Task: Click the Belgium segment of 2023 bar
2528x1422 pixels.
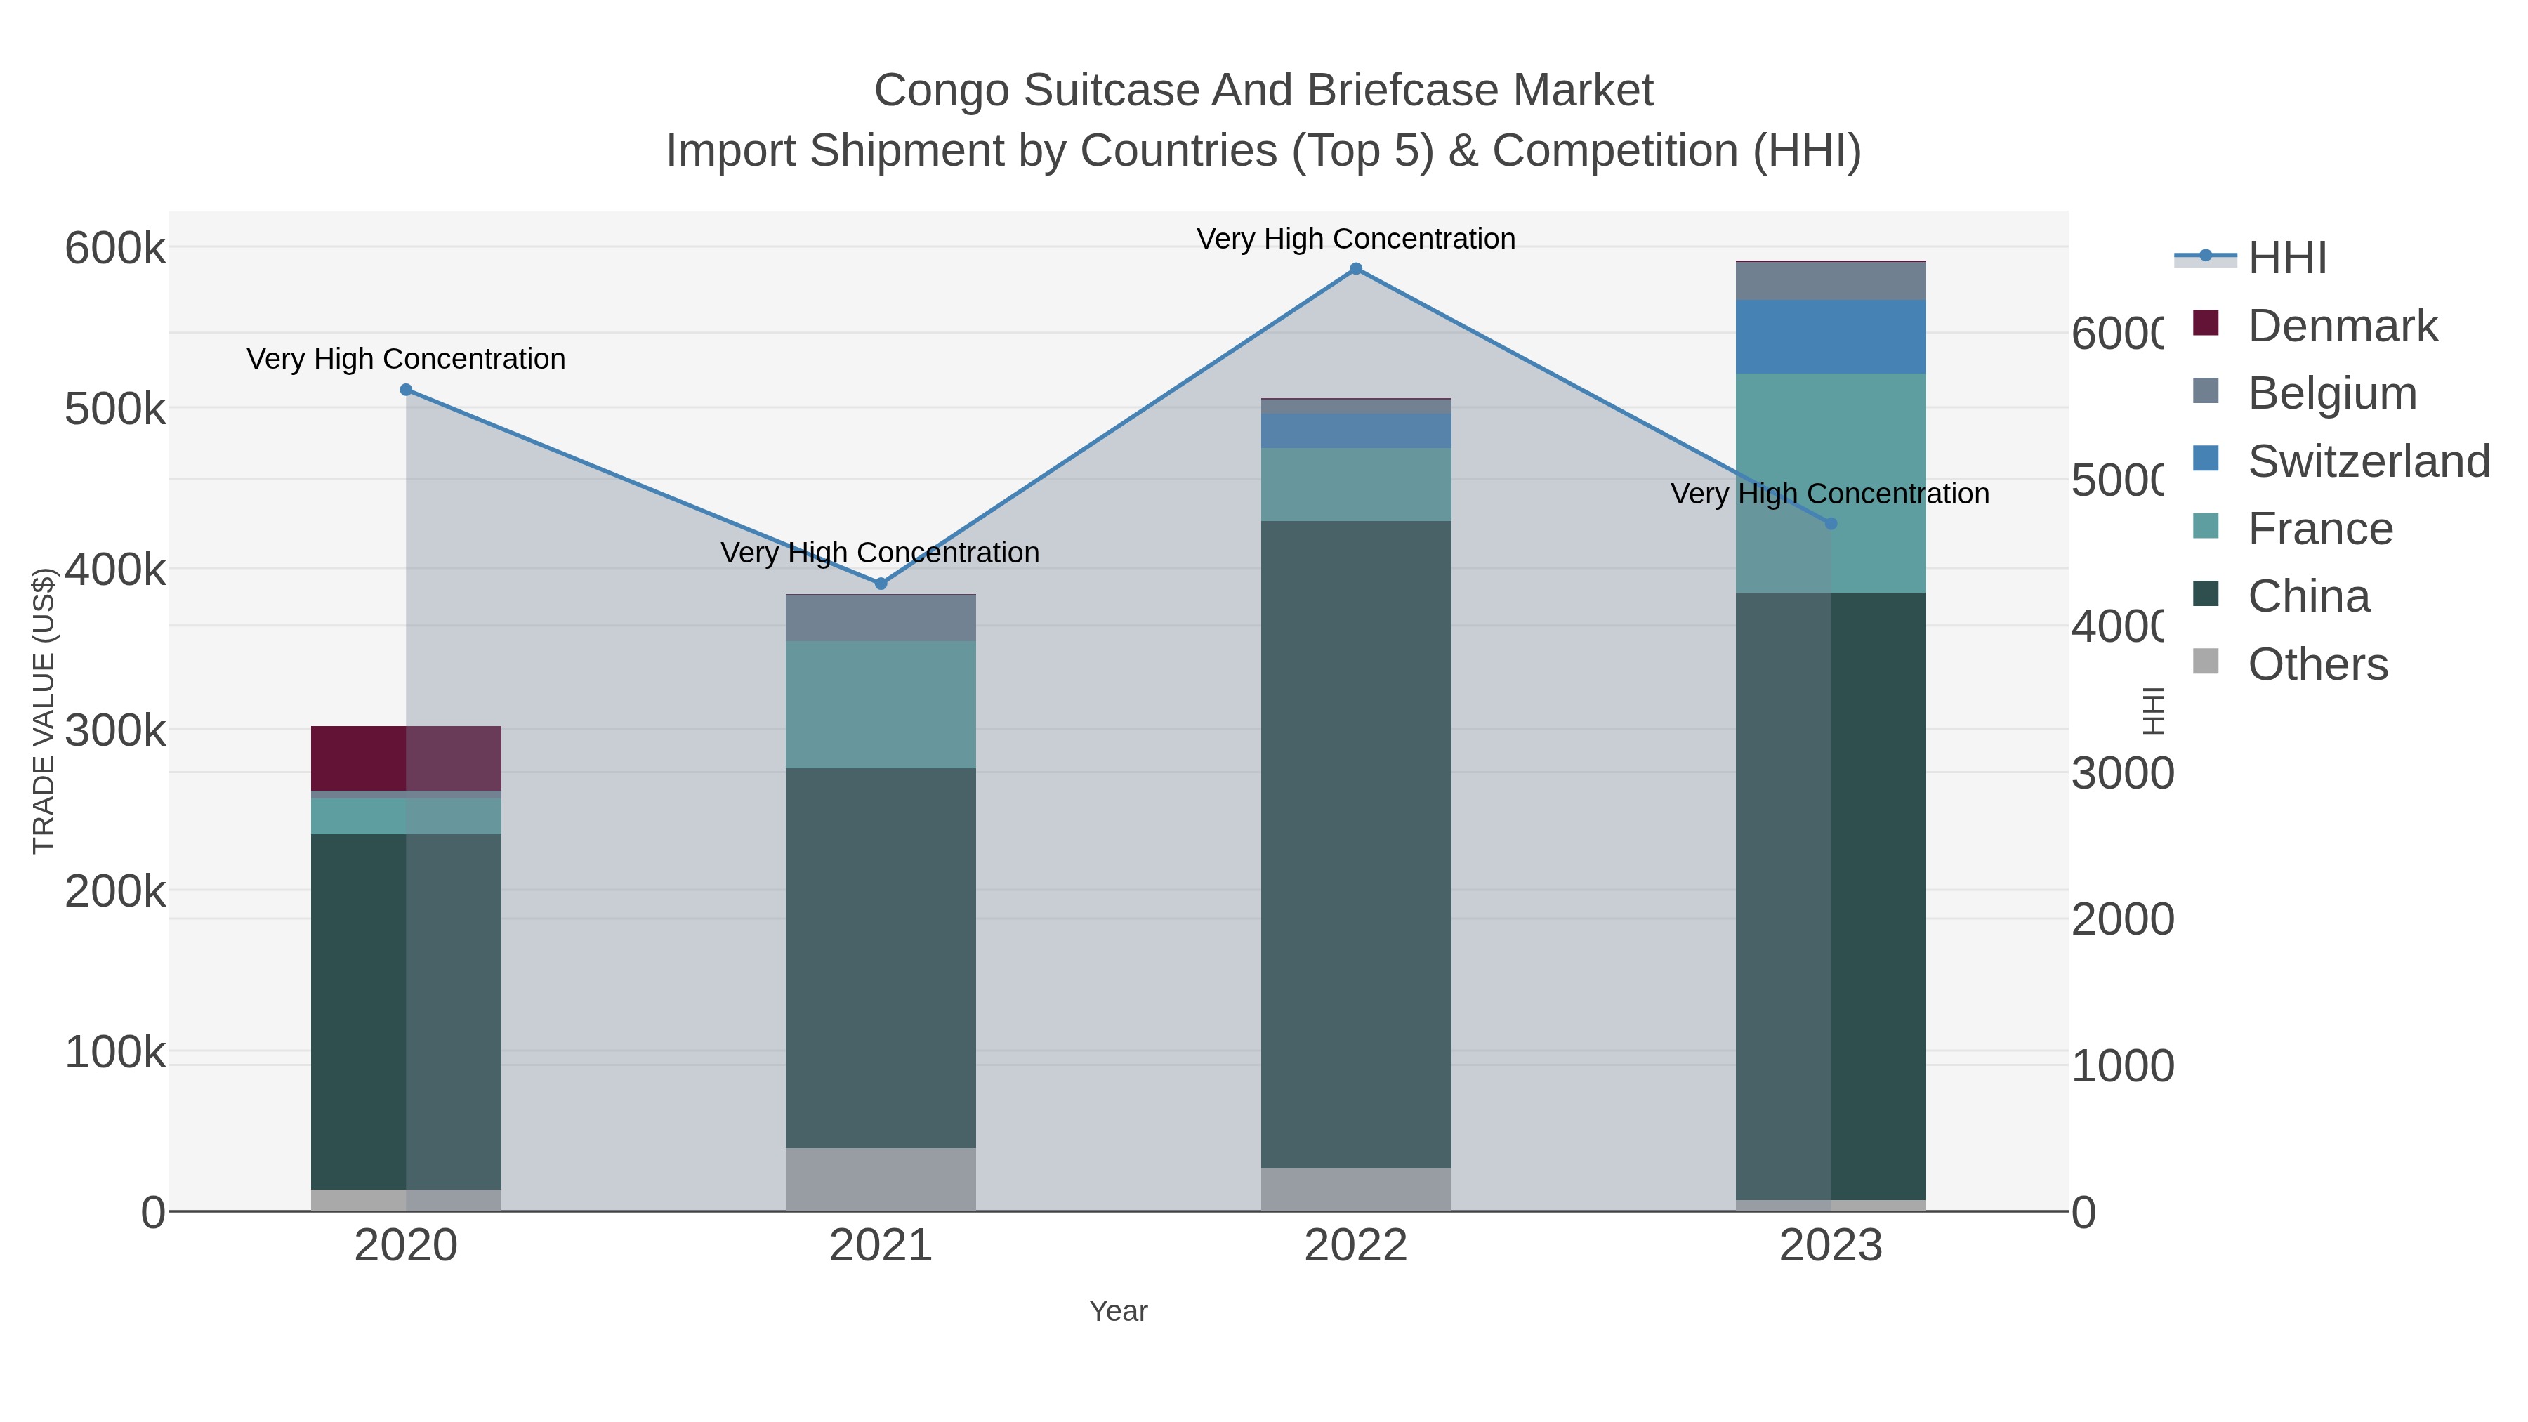Action: point(1830,281)
